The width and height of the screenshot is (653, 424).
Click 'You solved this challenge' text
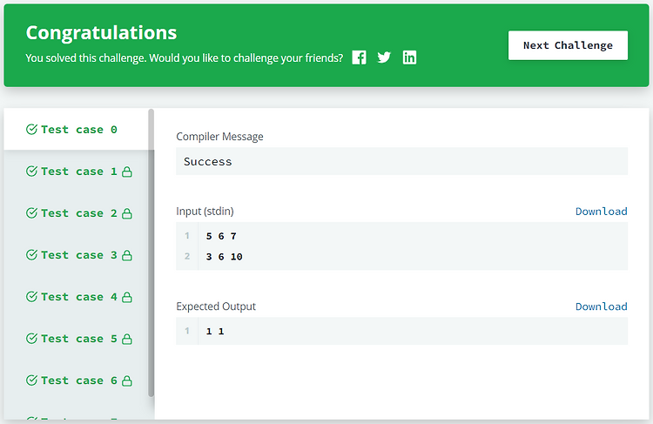[x=86, y=57]
